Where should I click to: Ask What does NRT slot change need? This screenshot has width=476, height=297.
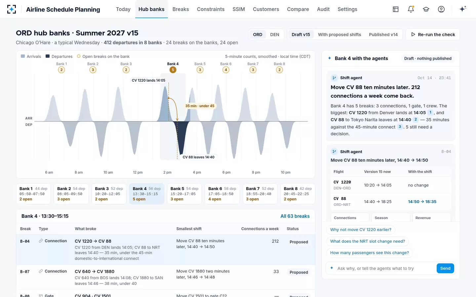(x=368, y=241)
